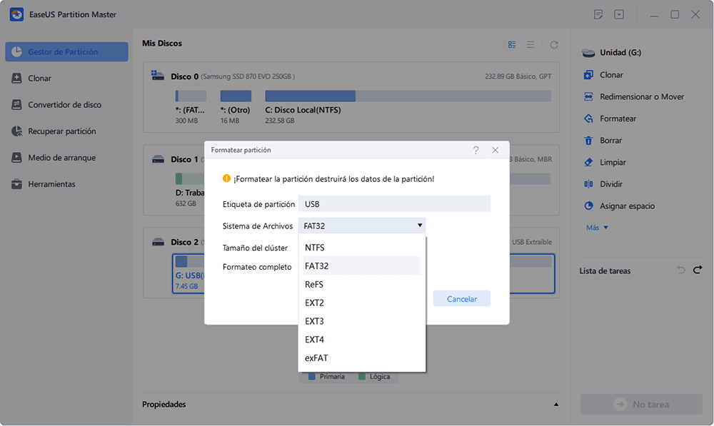Click the Clonar icon in right panel
The image size is (714, 426).
tap(588, 75)
